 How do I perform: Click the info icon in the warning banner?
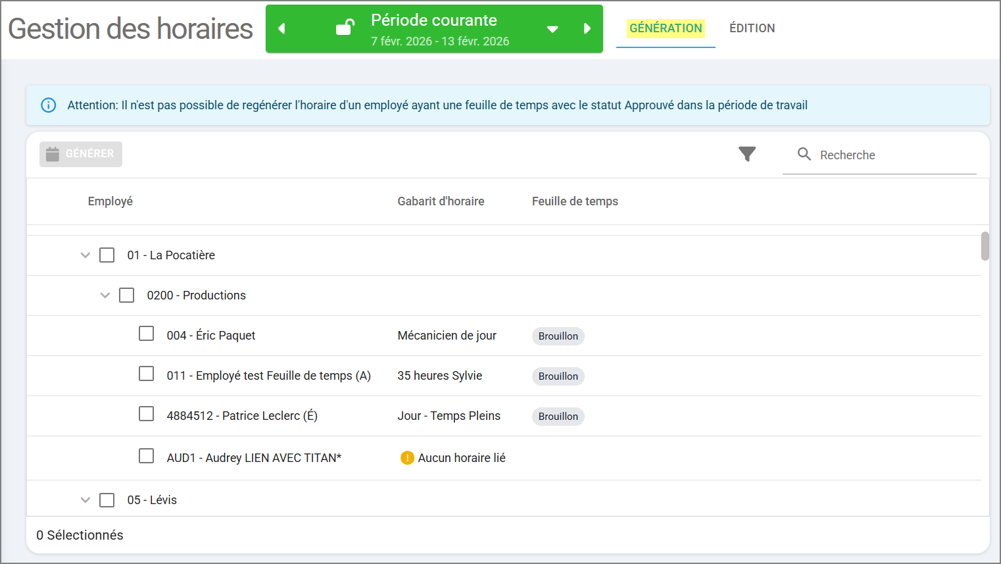49,105
